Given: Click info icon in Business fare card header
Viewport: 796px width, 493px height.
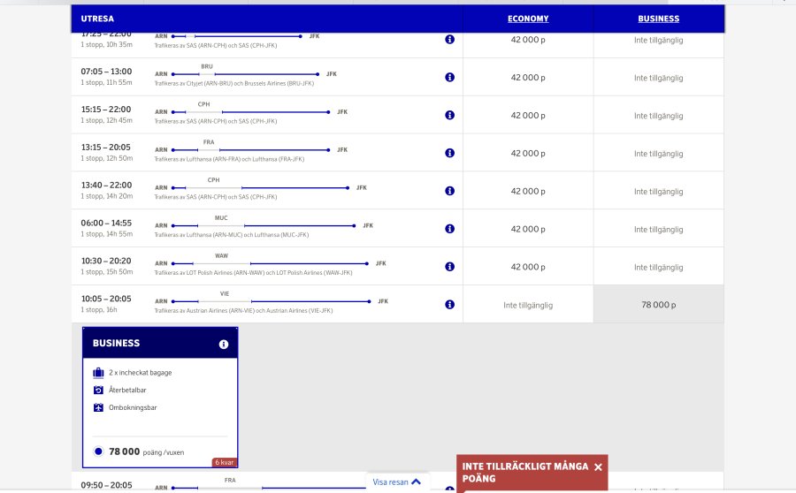Looking at the screenshot, I should coord(224,345).
